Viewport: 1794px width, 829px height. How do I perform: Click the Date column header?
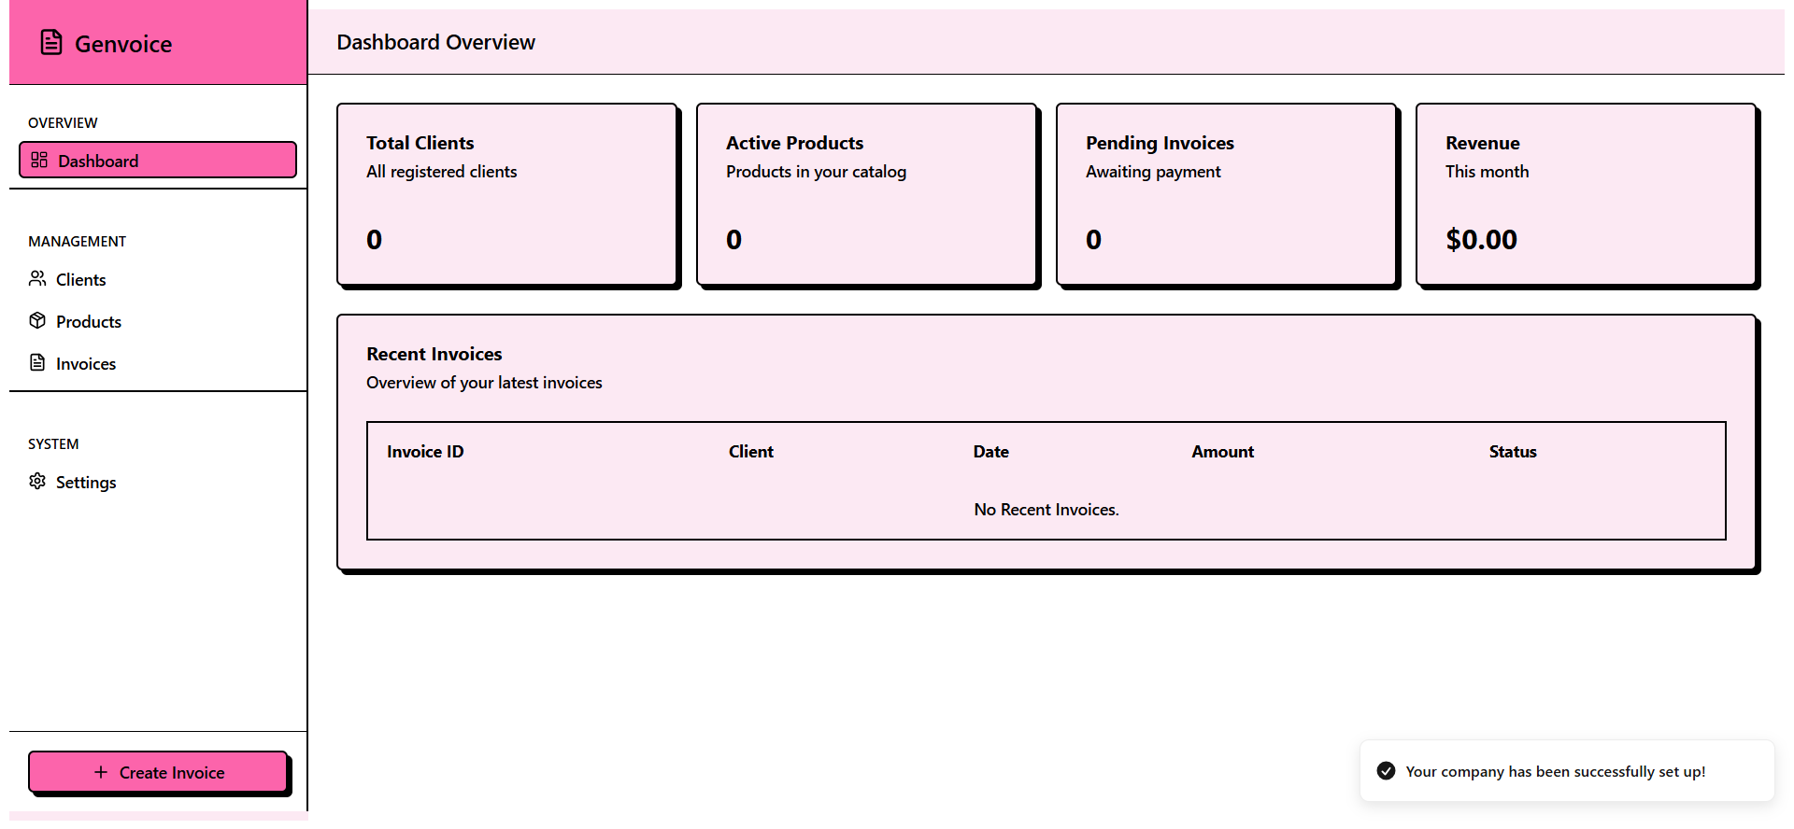point(991,452)
